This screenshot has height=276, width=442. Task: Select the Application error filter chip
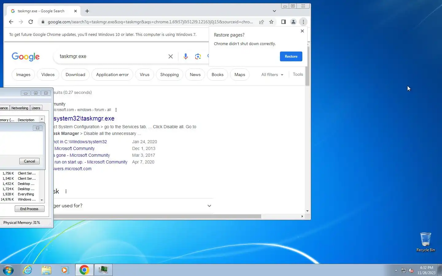pyautogui.click(x=112, y=75)
